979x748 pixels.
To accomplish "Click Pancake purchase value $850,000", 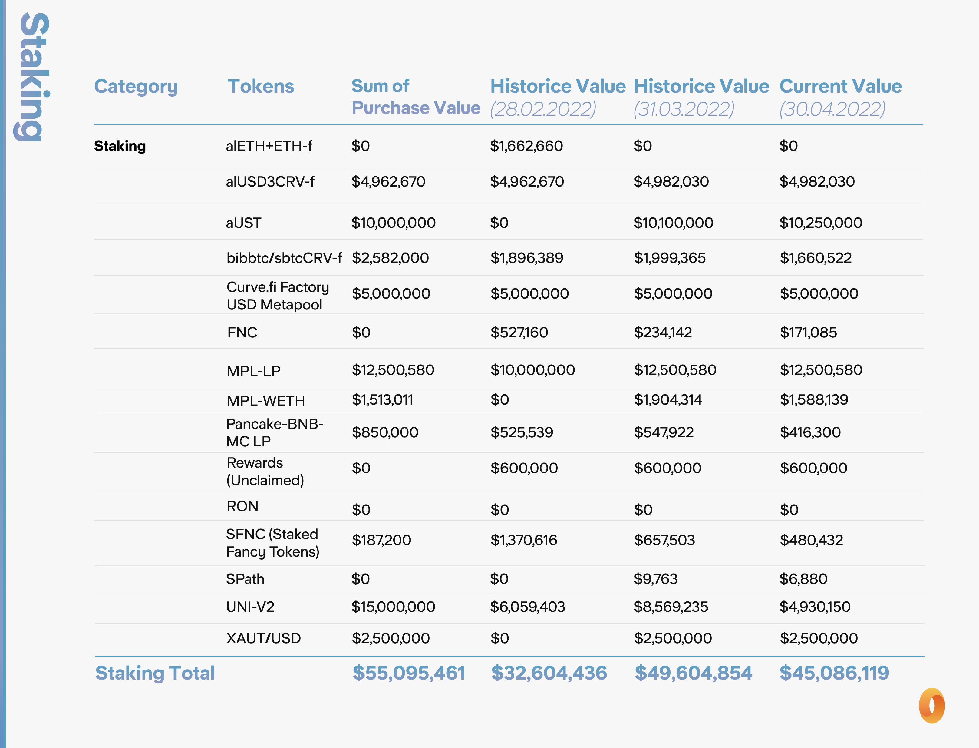I will click(x=385, y=432).
